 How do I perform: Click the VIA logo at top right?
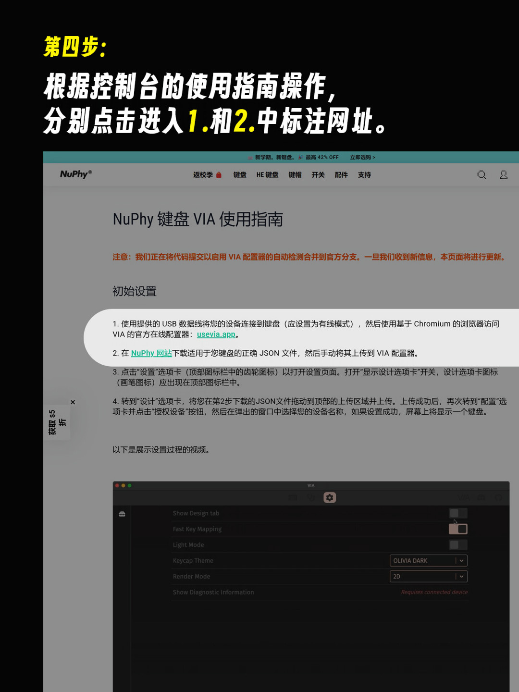coord(464,498)
